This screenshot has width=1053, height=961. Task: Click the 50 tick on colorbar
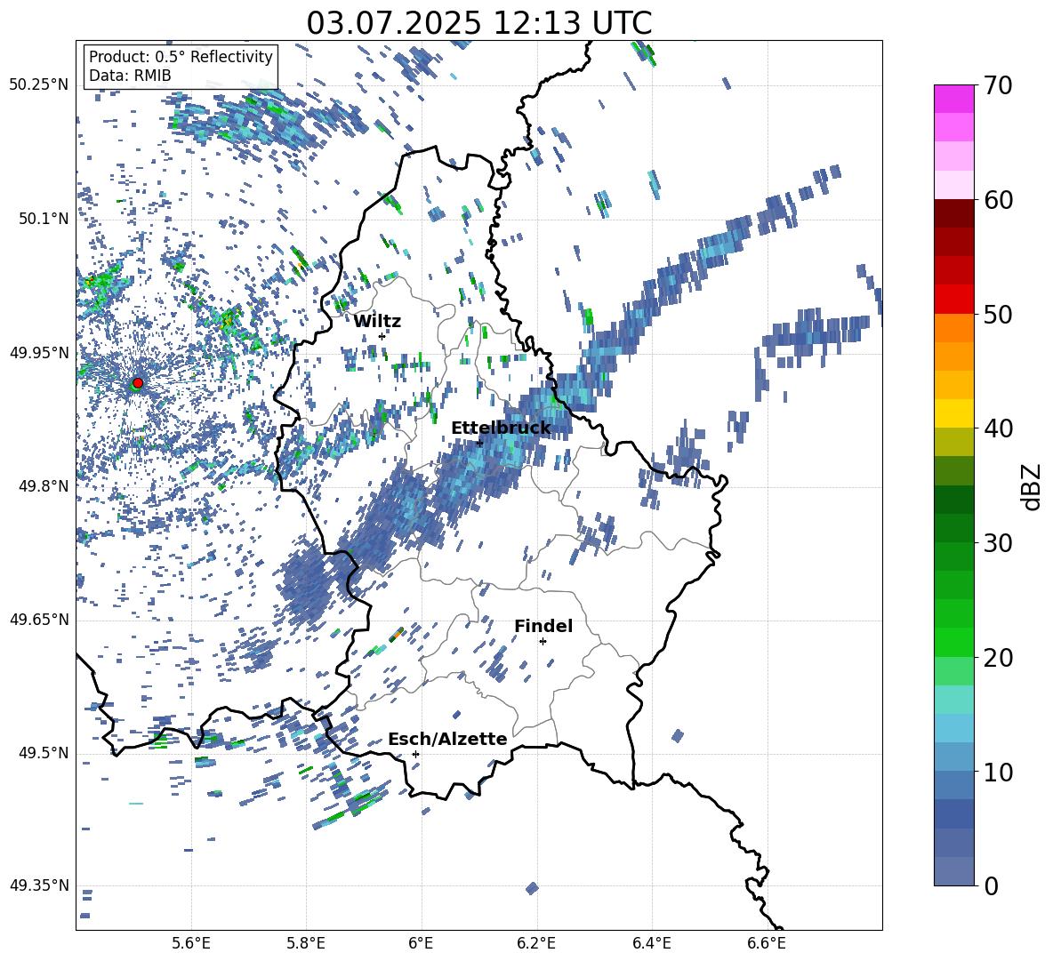click(997, 315)
